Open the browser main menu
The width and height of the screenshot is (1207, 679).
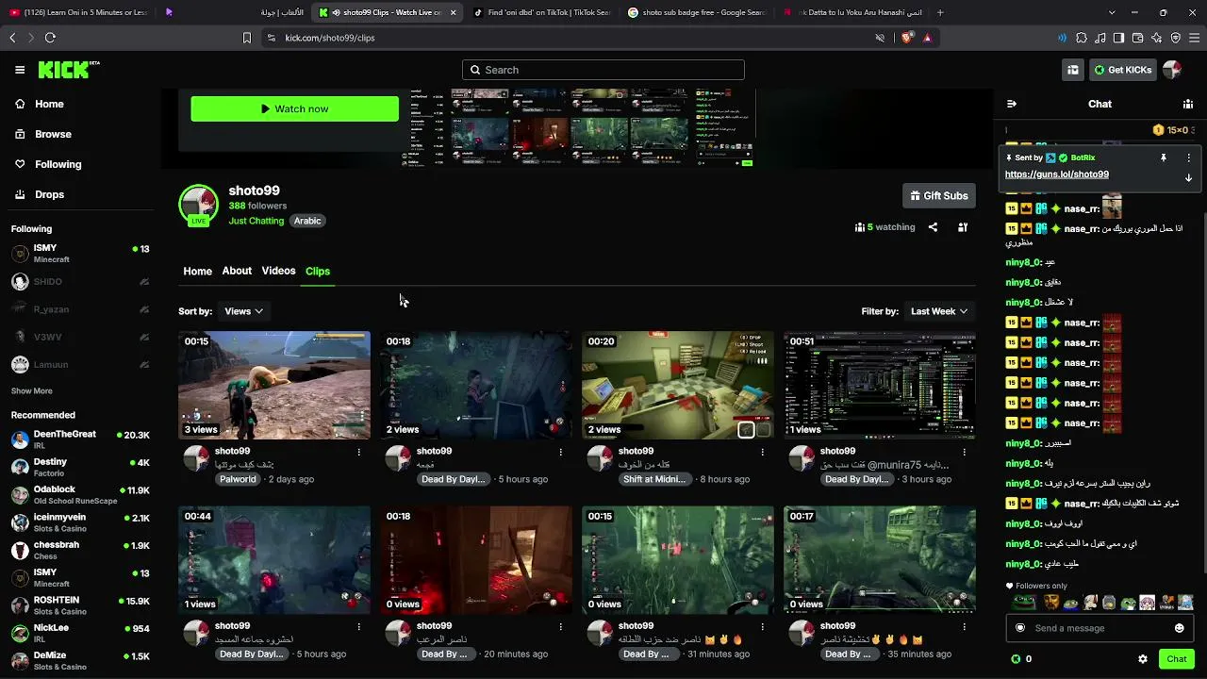[x=1194, y=38]
